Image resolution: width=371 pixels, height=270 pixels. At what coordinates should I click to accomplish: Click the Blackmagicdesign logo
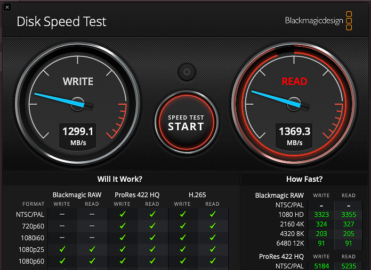(x=318, y=21)
